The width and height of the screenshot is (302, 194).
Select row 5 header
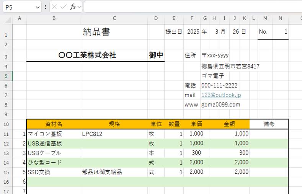[6, 76]
